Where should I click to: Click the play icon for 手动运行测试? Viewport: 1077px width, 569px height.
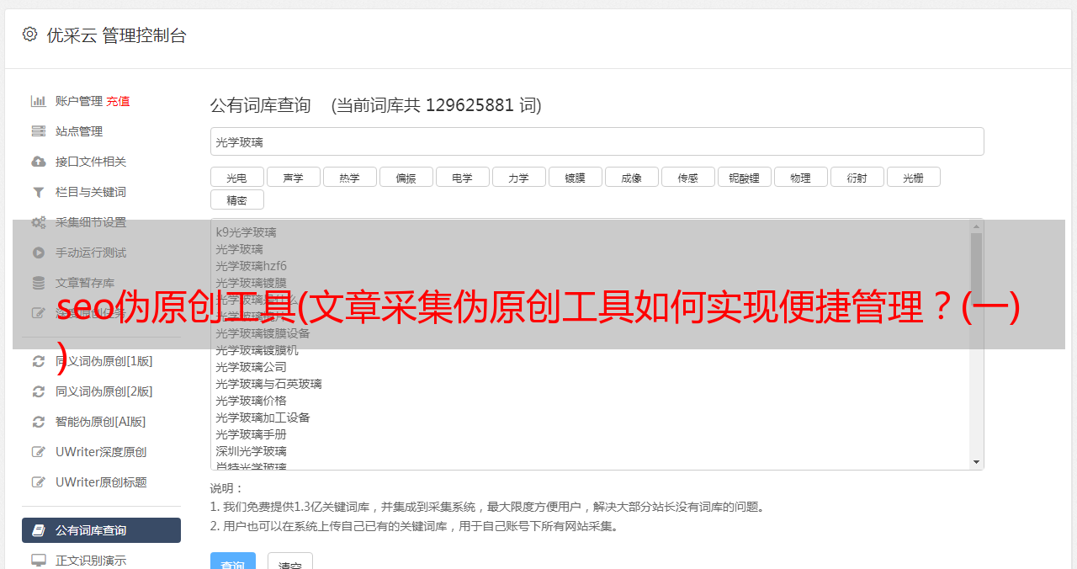tap(39, 253)
